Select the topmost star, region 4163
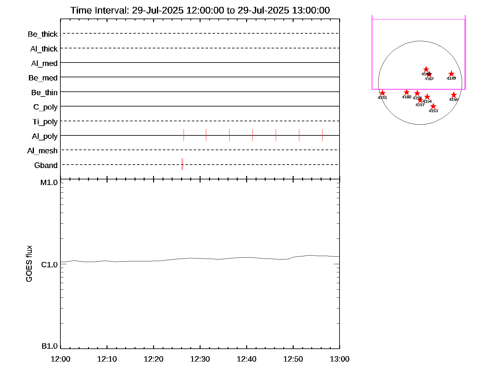This screenshot has height=377, width=503. [x=426, y=69]
